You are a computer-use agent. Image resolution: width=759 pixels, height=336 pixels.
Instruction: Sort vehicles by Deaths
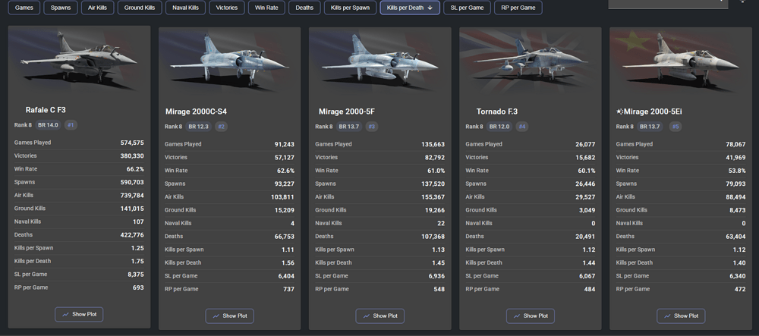click(x=304, y=8)
